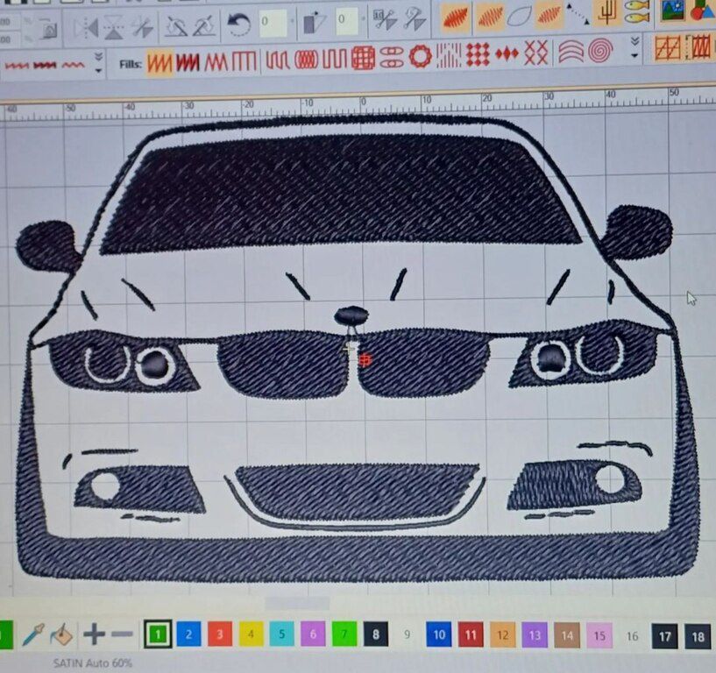Toggle the dotted line with arrowheads icon

(x=578, y=13)
